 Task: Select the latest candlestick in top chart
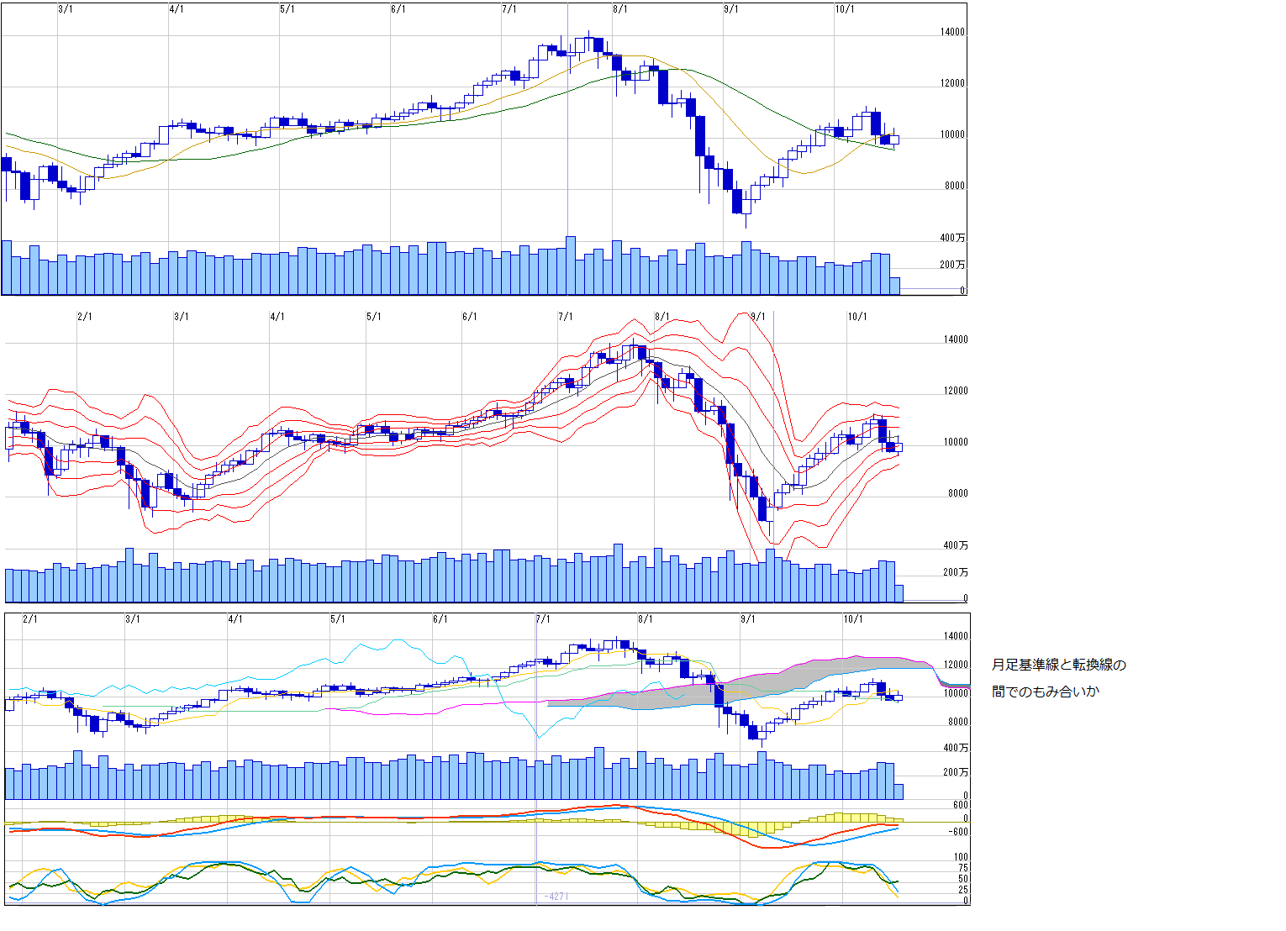pyautogui.click(x=894, y=139)
